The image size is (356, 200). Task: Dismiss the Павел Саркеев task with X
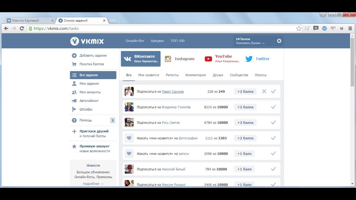(x=264, y=91)
